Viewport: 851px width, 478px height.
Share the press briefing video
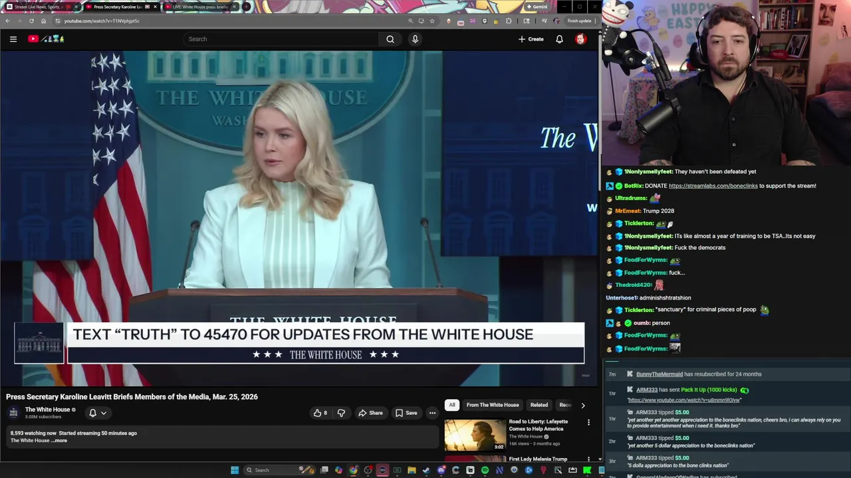pos(370,413)
